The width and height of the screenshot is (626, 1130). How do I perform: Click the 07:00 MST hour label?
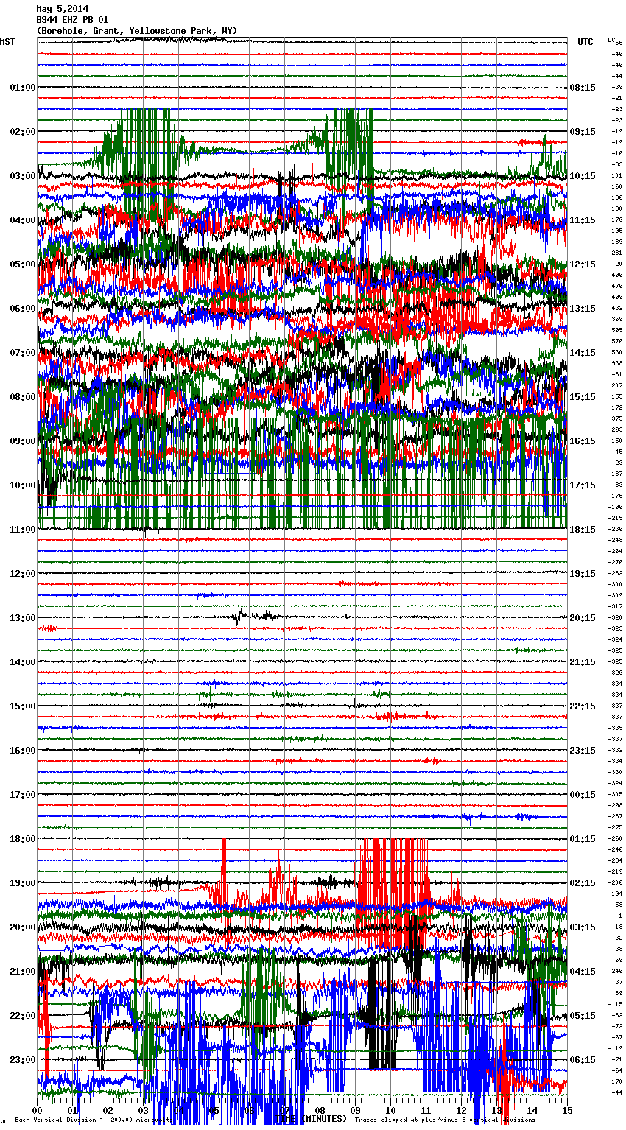click(x=23, y=352)
